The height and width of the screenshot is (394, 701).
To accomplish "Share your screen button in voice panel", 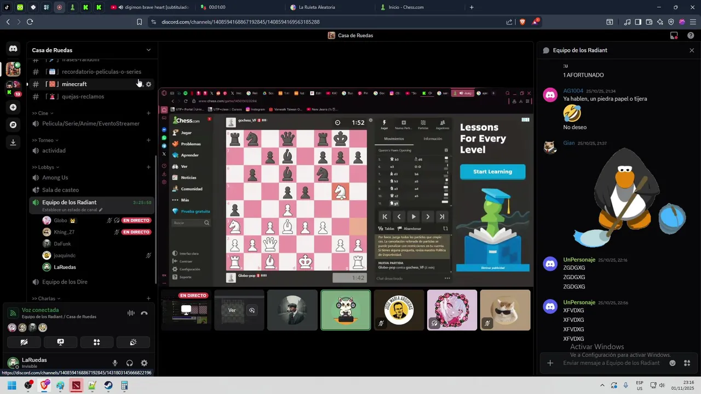I will [60, 342].
